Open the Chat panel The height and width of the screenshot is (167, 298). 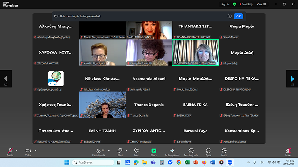120,151
